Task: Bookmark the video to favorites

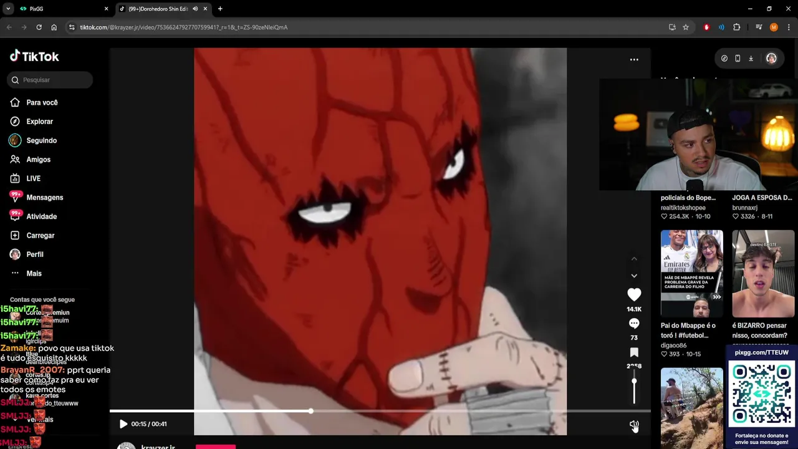Action: click(634, 352)
